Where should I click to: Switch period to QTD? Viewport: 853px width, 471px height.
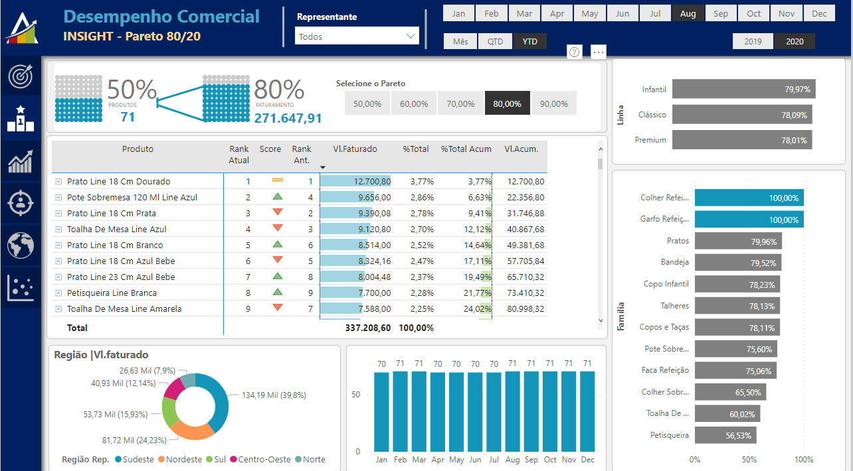click(495, 41)
